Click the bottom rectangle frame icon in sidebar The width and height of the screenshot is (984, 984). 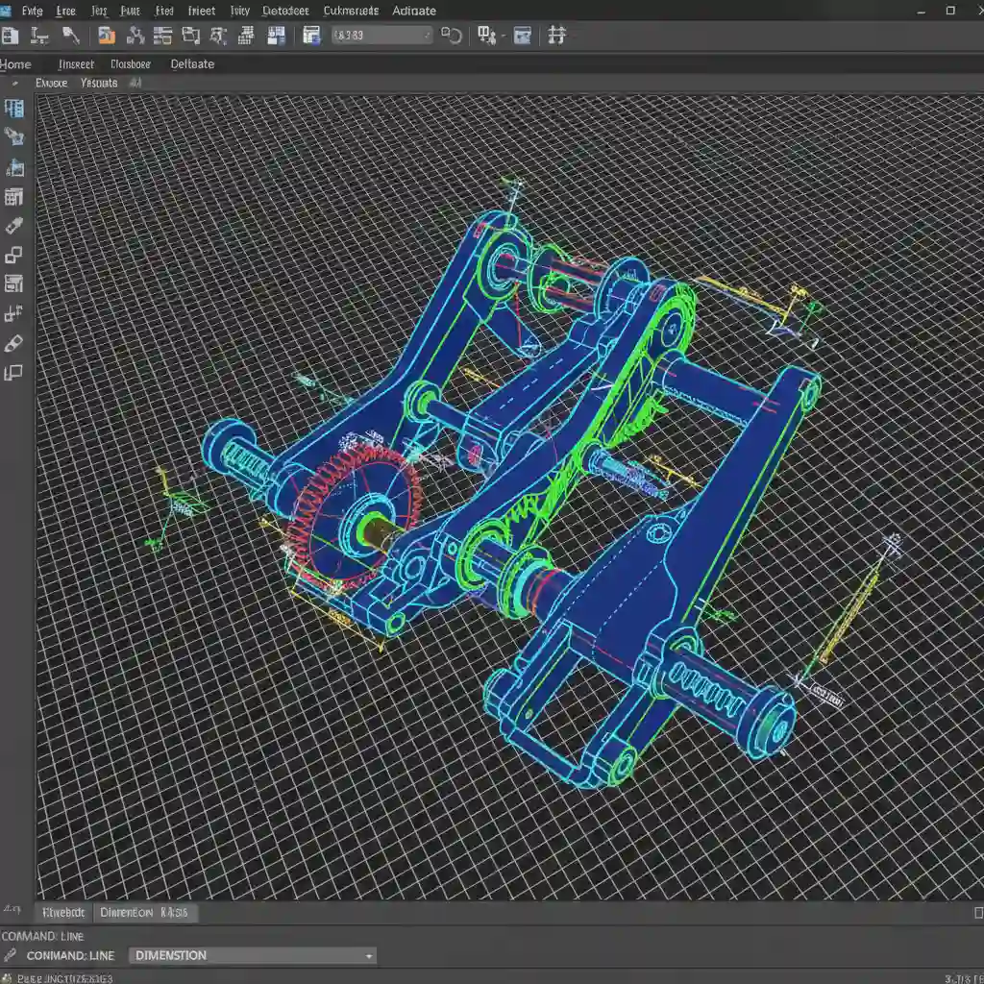[x=13, y=373]
